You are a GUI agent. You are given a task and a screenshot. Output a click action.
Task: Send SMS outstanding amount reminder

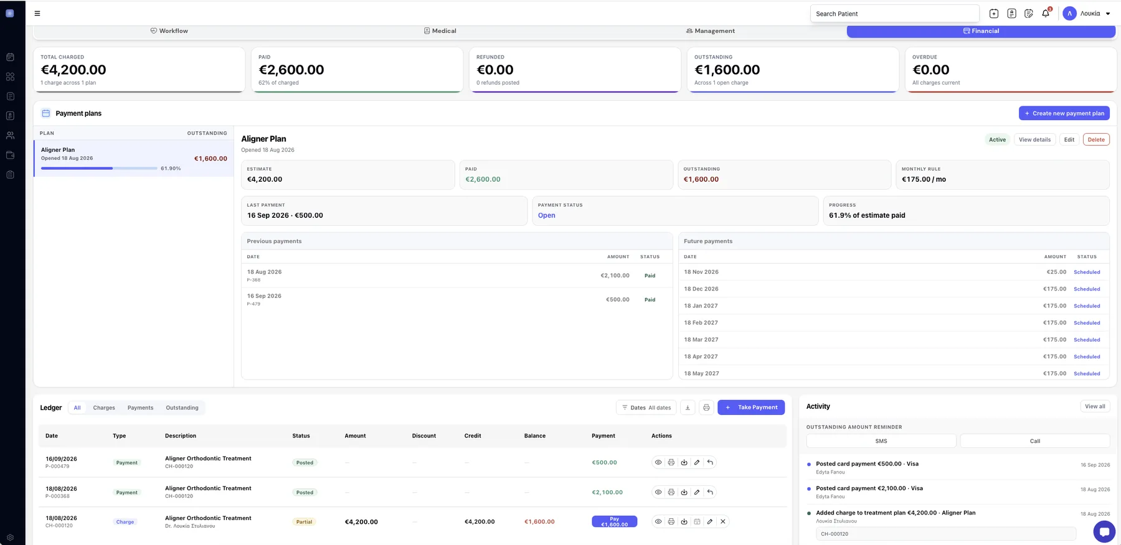coord(881,441)
